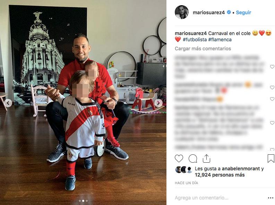
Task: View mariosuarez4 profile picture avatar
Action: point(182,12)
